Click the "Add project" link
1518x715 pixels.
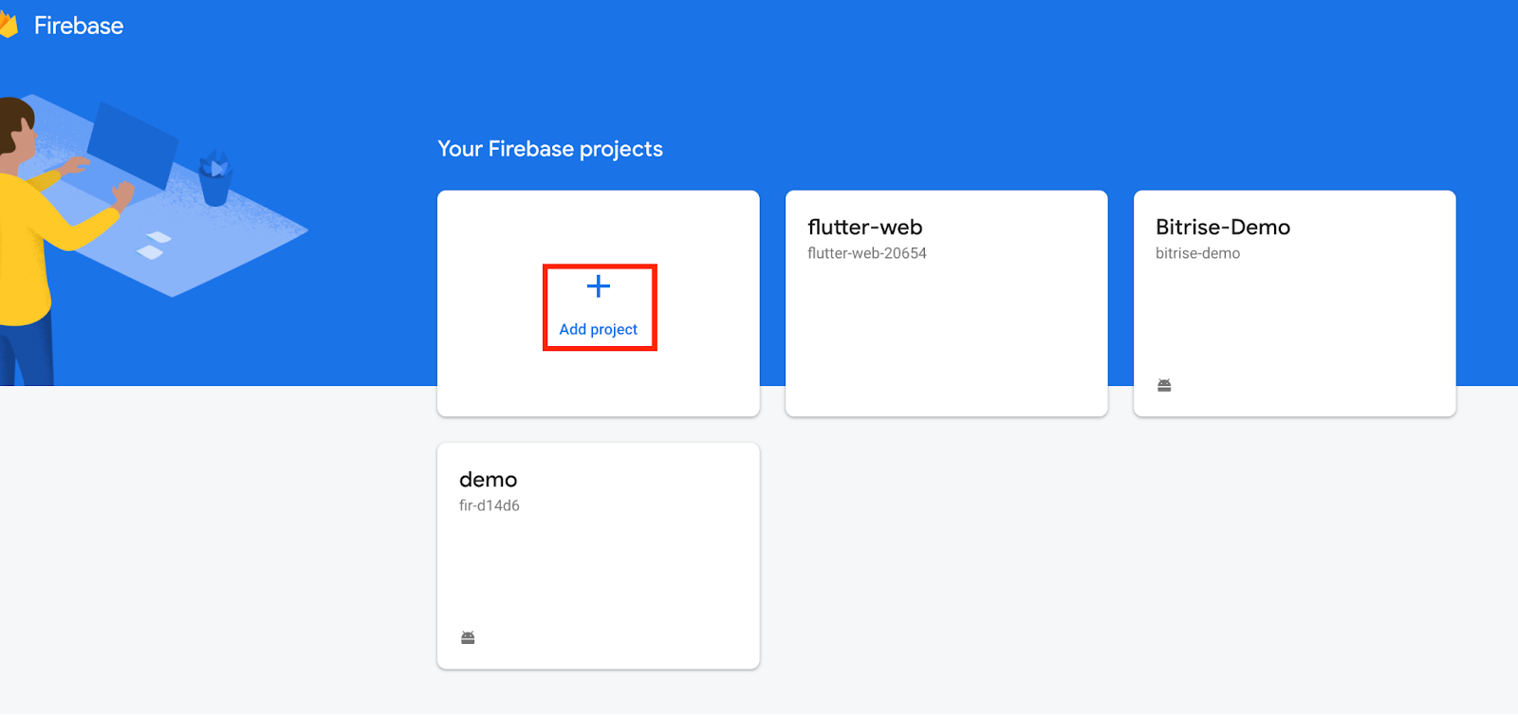click(x=599, y=329)
